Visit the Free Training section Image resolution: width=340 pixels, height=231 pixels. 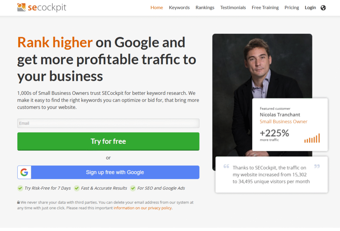pos(265,8)
